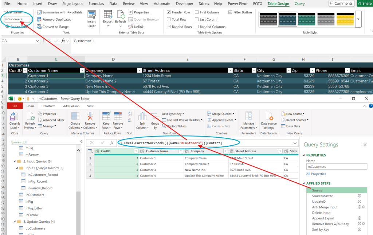Screen dimensions: 373x235
Task: Select the SourceMaster applied step
Action: (322, 196)
